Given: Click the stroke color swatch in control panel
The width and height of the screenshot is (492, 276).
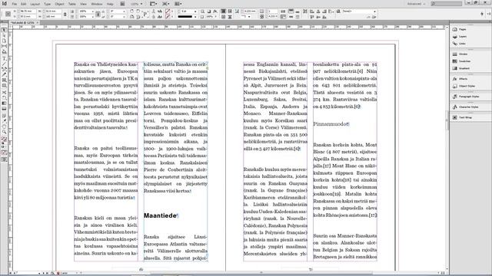Looking at the screenshot, I should 168,17.
